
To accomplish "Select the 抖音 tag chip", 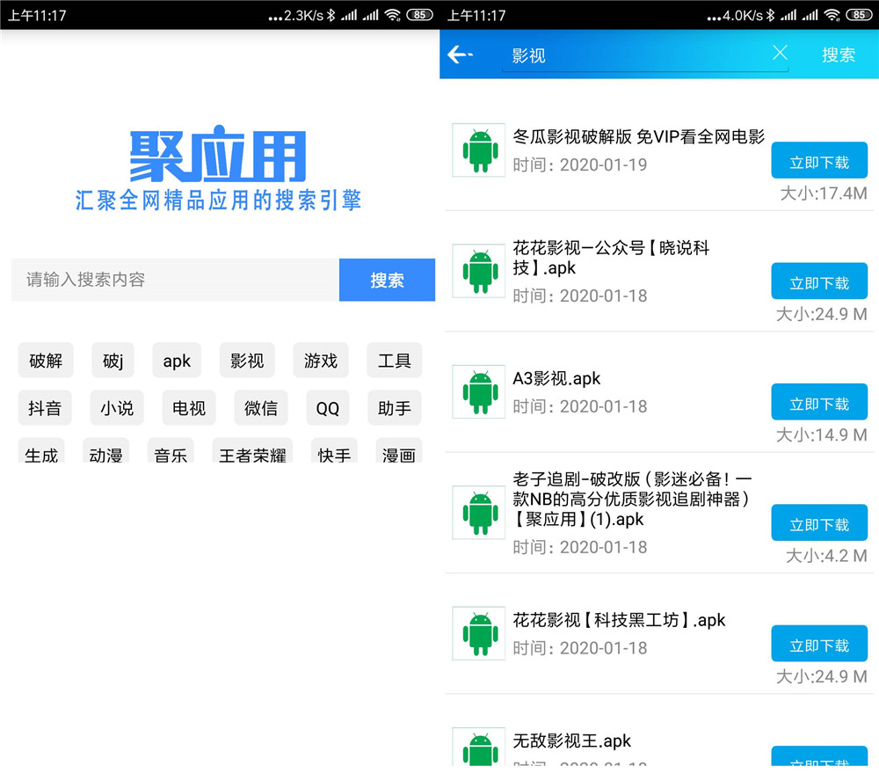I will pos(45,408).
